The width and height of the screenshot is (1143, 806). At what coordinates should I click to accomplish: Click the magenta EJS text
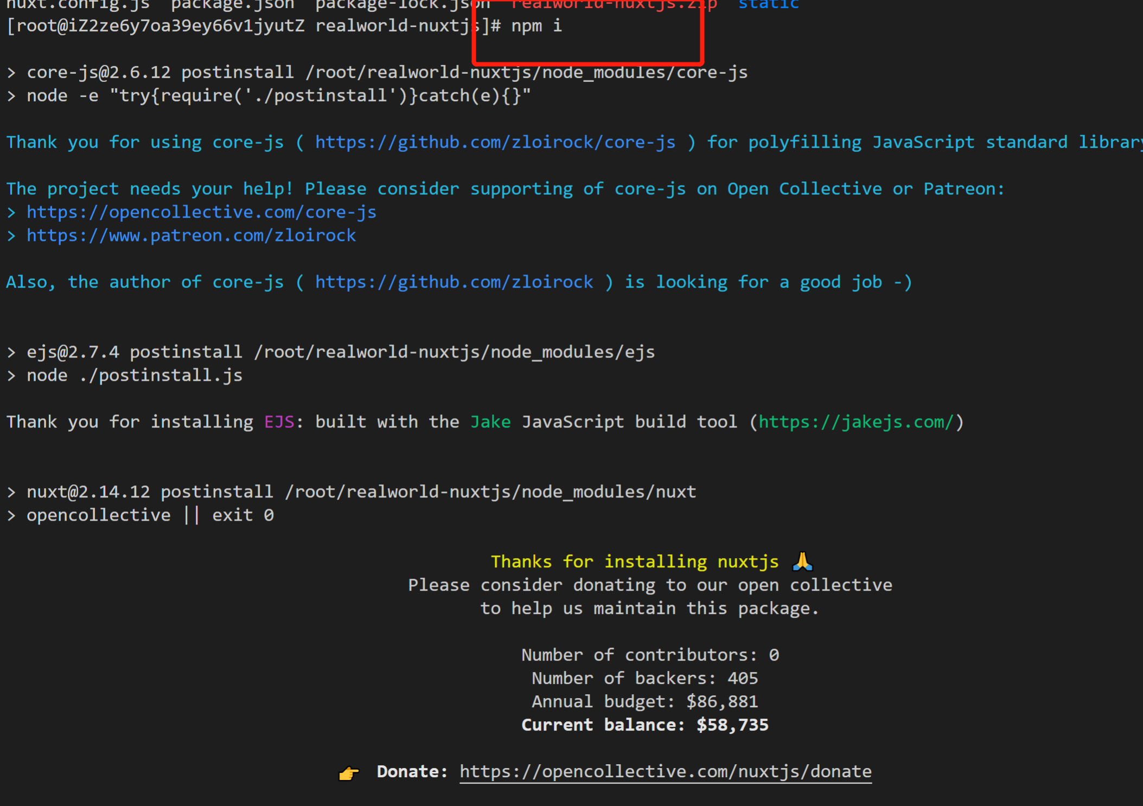279,422
